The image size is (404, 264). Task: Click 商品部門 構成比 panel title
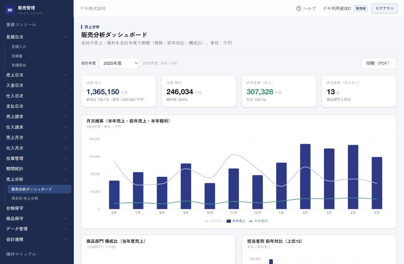pos(117,241)
